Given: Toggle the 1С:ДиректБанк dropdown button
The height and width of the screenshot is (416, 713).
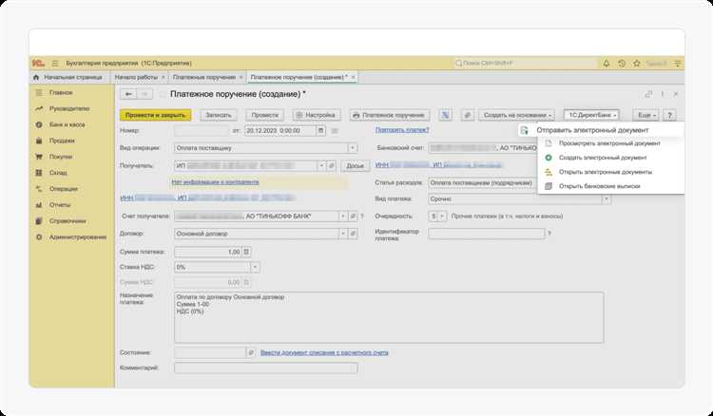Looking at the screenshot, I should [x=591, y=115].
